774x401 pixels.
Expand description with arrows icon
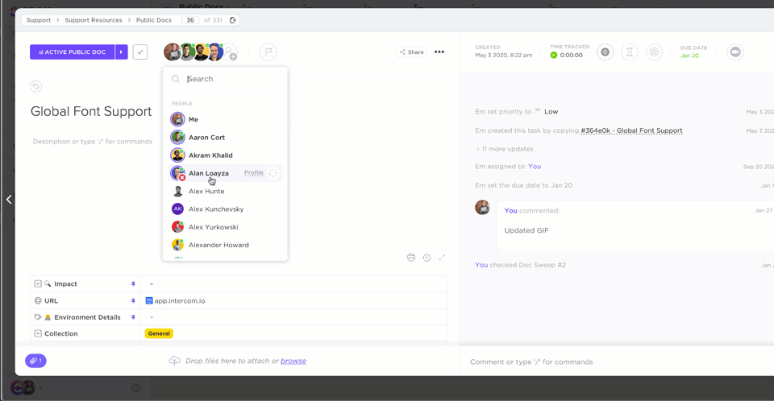pyautogui.click(x=442, y=258)
